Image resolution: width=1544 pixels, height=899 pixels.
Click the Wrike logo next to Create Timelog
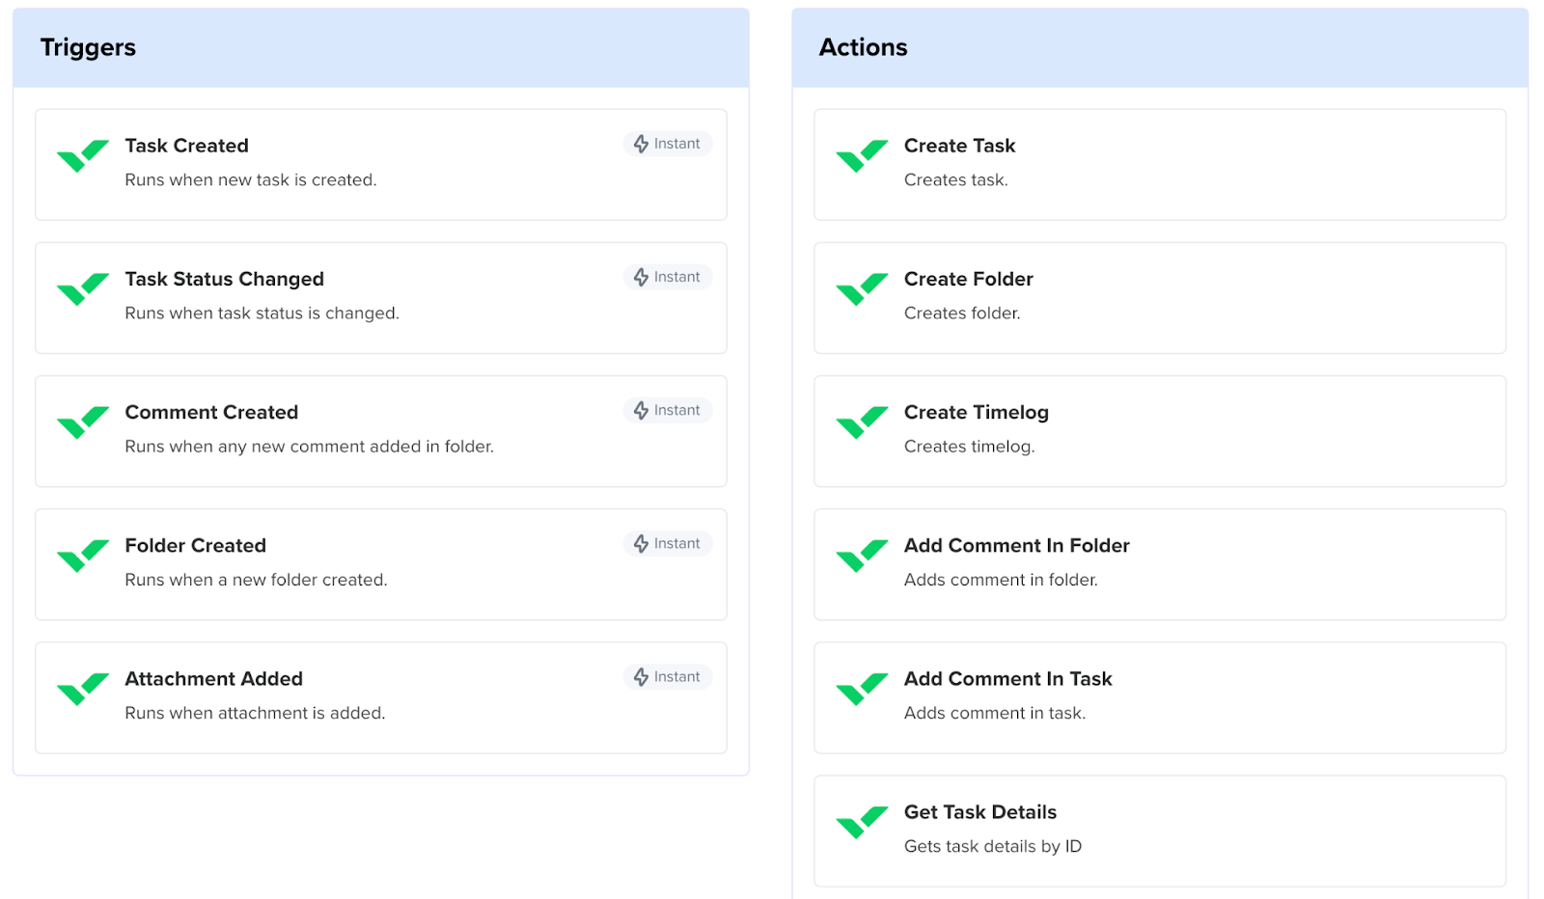(861, 422)
